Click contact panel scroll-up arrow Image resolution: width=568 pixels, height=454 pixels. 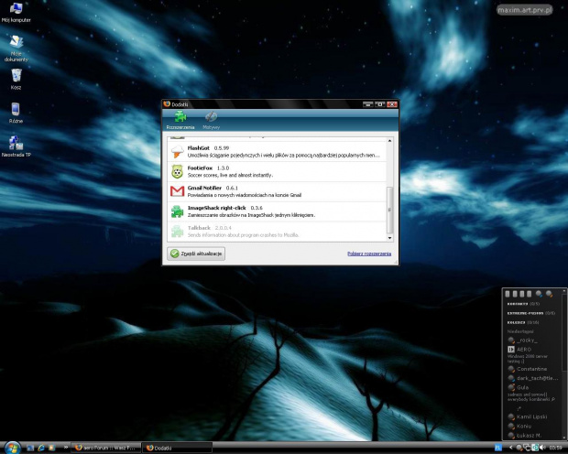[564, 291]
